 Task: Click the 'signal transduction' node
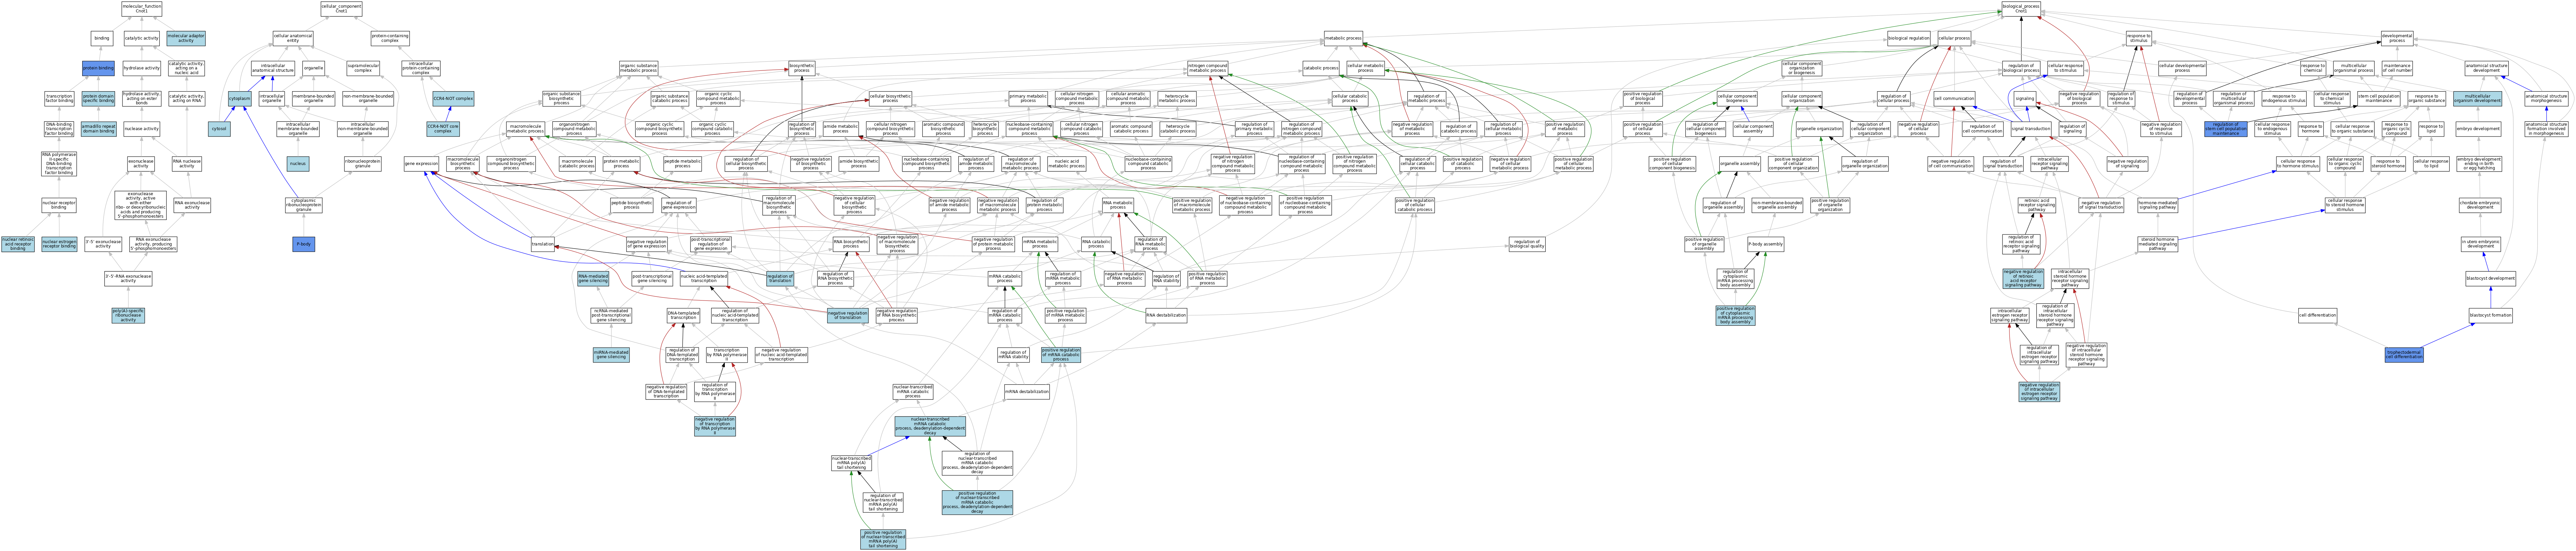(2031, 129)
